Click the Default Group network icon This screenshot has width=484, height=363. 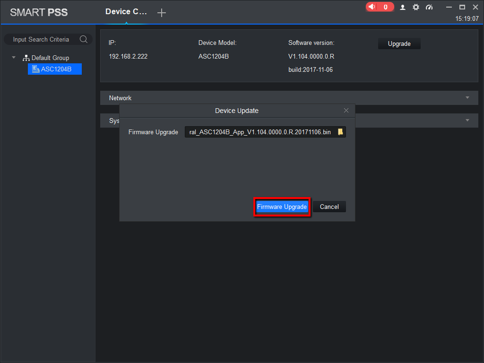tap(26, 58)
